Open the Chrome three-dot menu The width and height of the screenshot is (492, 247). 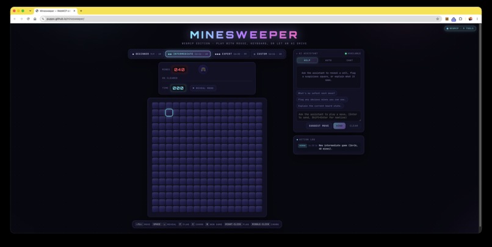[x=477, y=19]
